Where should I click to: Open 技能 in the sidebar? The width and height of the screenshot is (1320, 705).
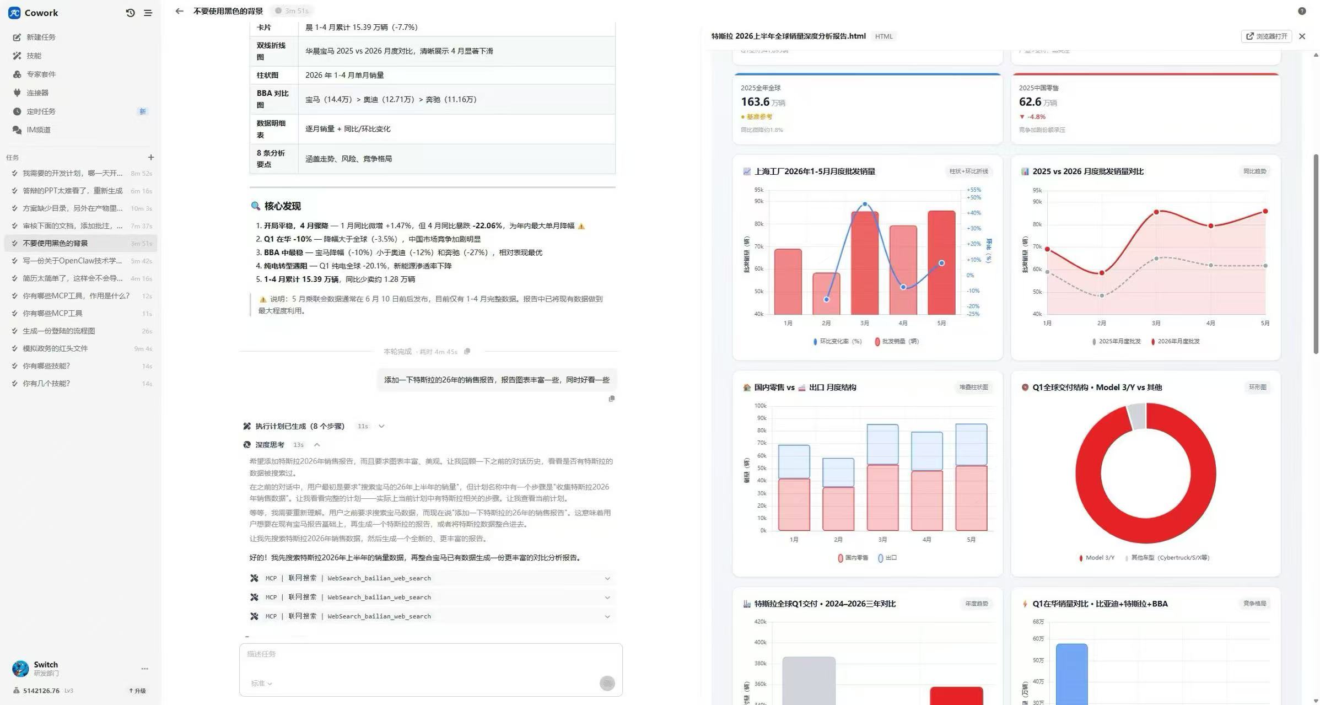pos(80,56)
